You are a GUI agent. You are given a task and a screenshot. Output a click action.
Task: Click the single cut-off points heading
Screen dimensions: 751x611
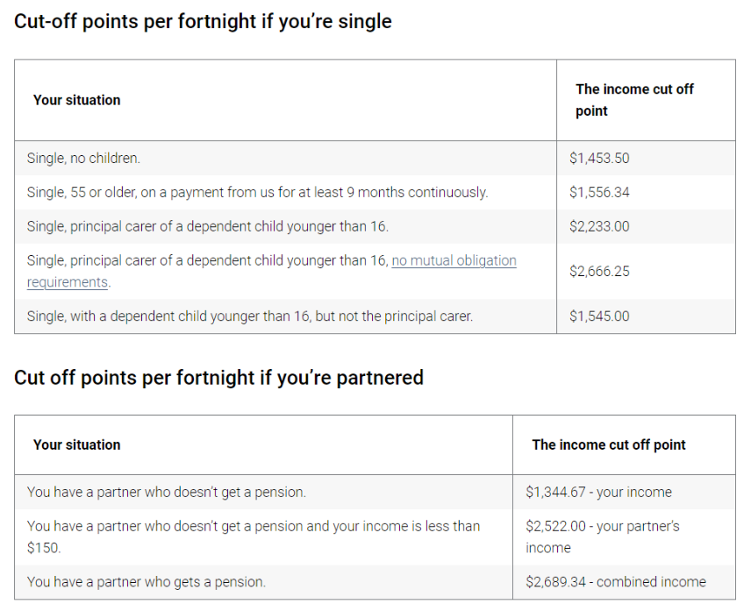point(203,22)
